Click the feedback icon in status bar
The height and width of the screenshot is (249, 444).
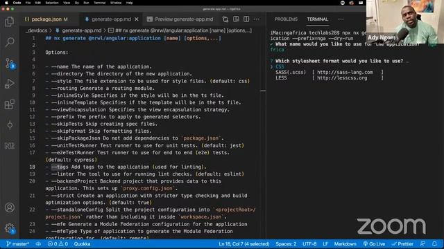[x=422, y=244]
